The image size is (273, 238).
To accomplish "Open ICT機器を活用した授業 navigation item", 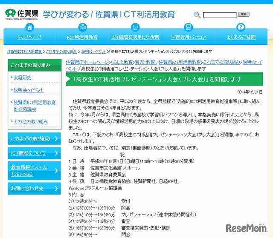I will [135, 37].
